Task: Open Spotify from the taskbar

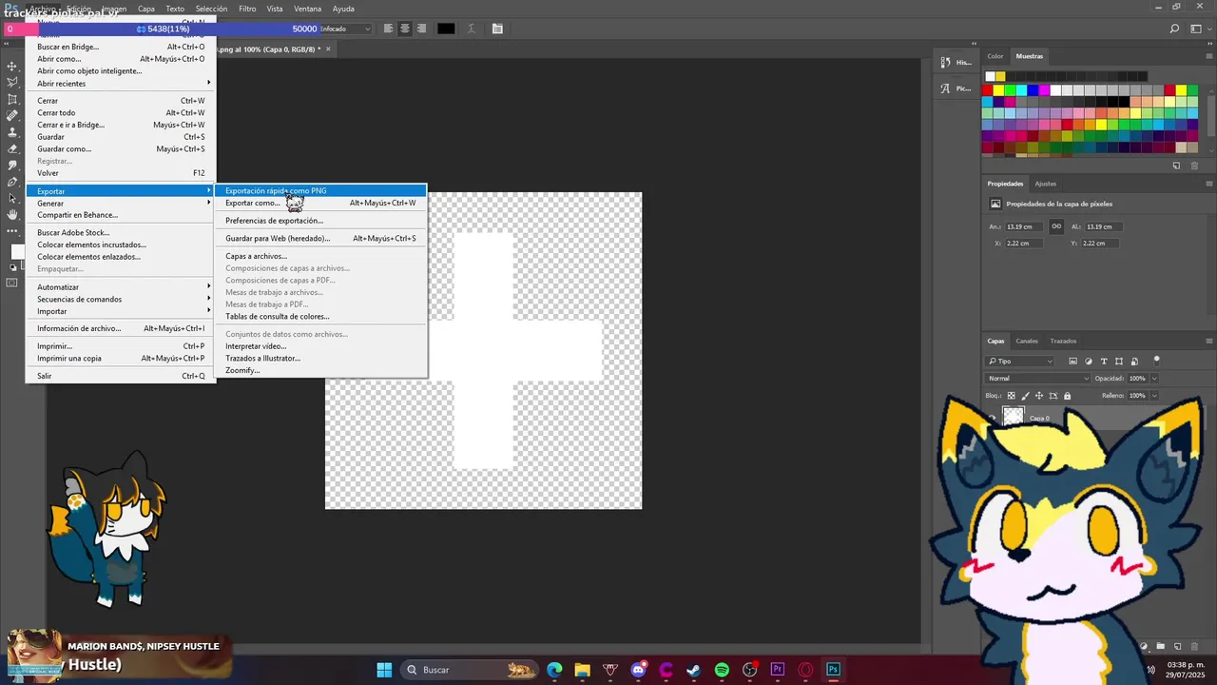Action: coord(722,670)
